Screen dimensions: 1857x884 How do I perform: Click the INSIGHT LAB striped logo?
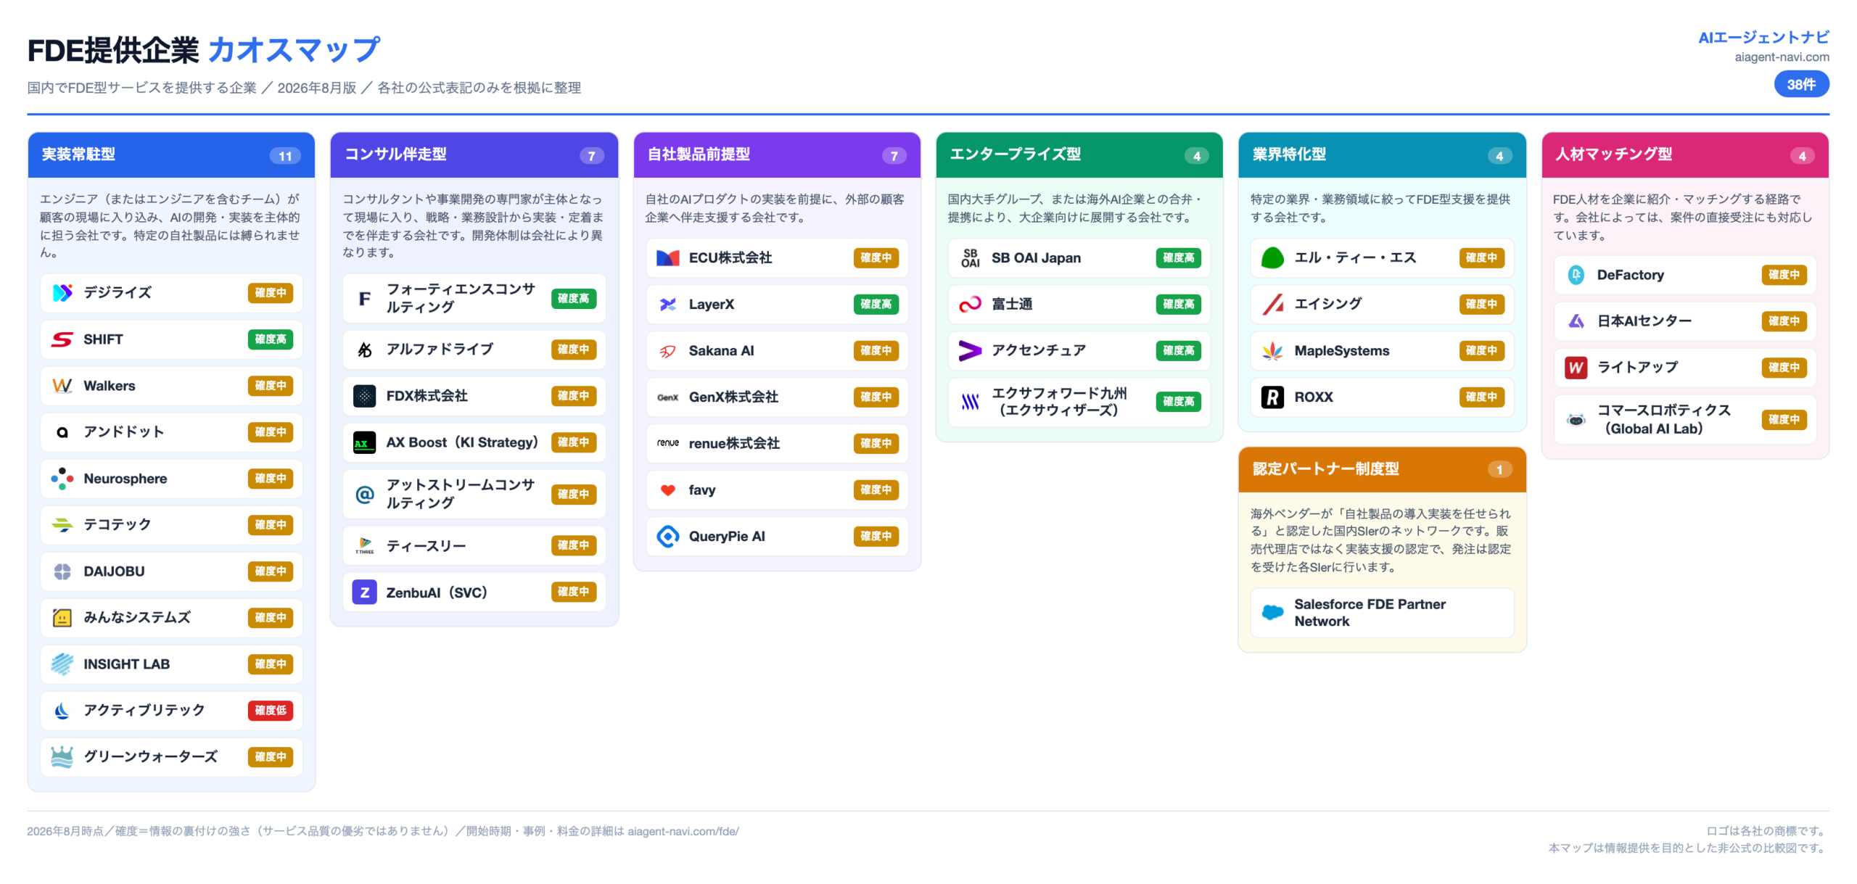click(62, 664)
